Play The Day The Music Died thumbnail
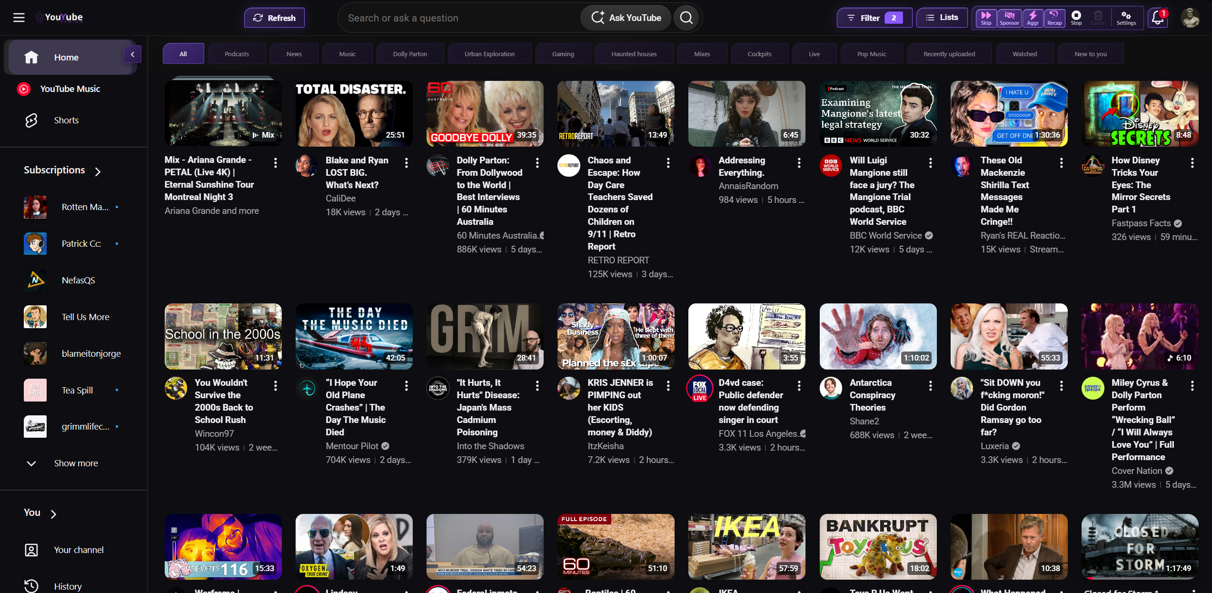The height and width of the screenshot is (593, 1212). [354, 336]
